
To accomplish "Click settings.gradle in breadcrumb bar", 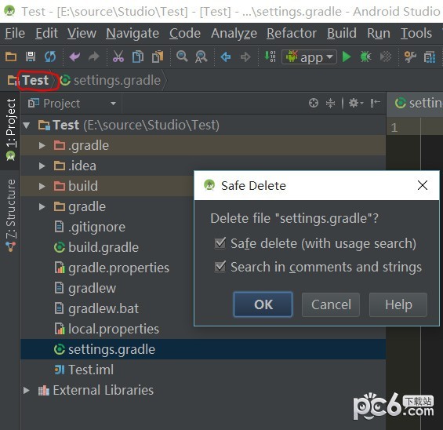I will (118, 80).
